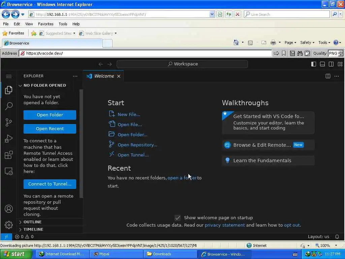Toggle panel layout icon
Image resolution: width=345 pixels, height=259 pixels.
[322, 64]
